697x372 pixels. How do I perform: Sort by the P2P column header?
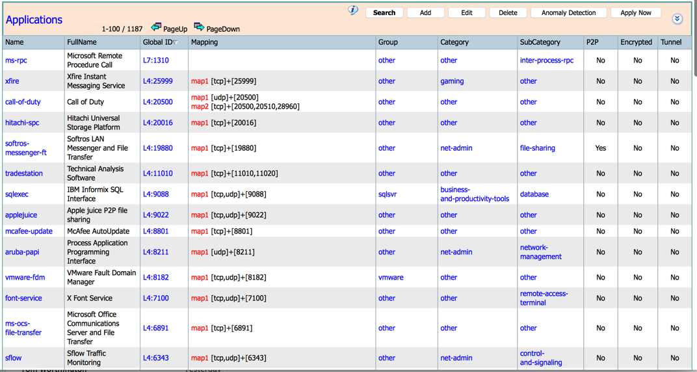point(592,42)
